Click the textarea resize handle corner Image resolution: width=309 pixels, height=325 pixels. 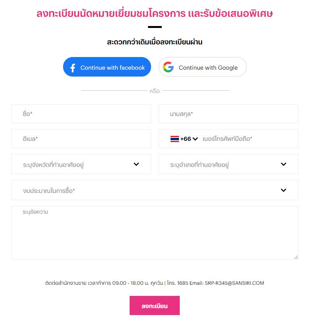(x=296, y=257)
